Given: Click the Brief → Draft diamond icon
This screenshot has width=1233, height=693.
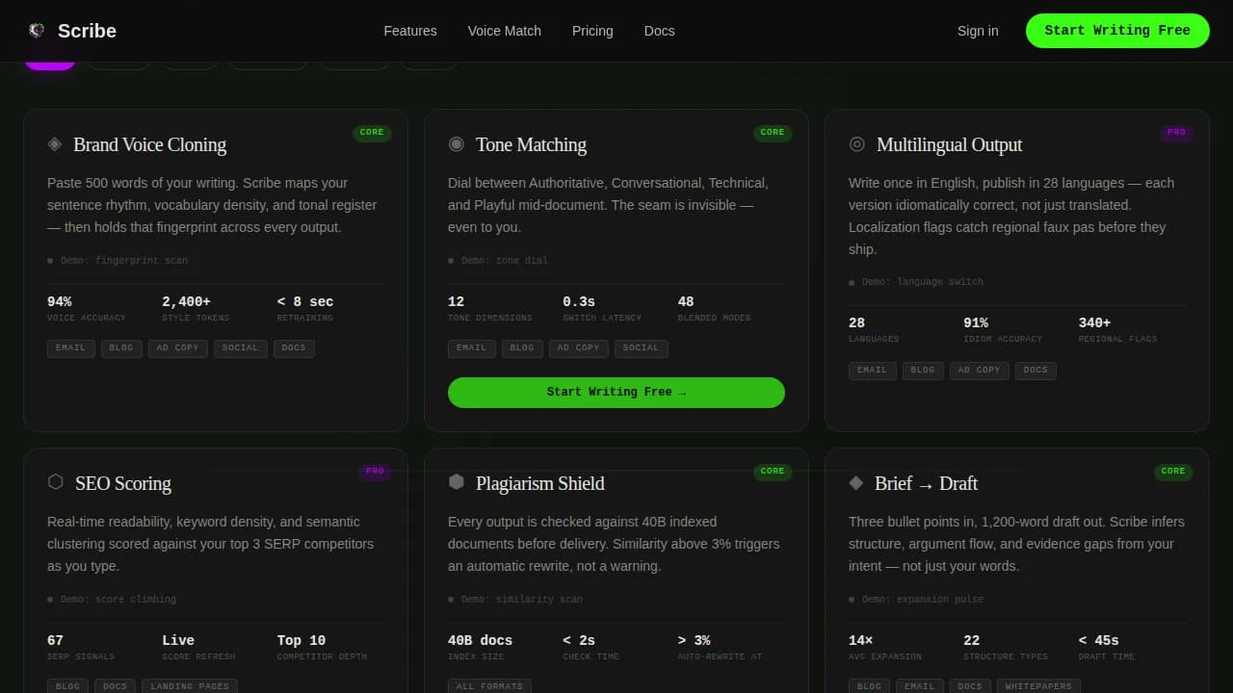Looking at the screenshot, I should click(x=856, y=482).
